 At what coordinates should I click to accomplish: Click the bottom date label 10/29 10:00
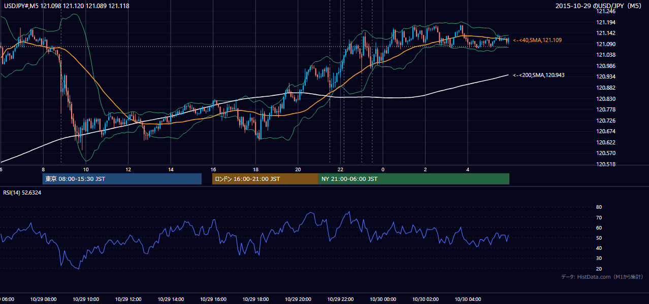pos(86,299)
